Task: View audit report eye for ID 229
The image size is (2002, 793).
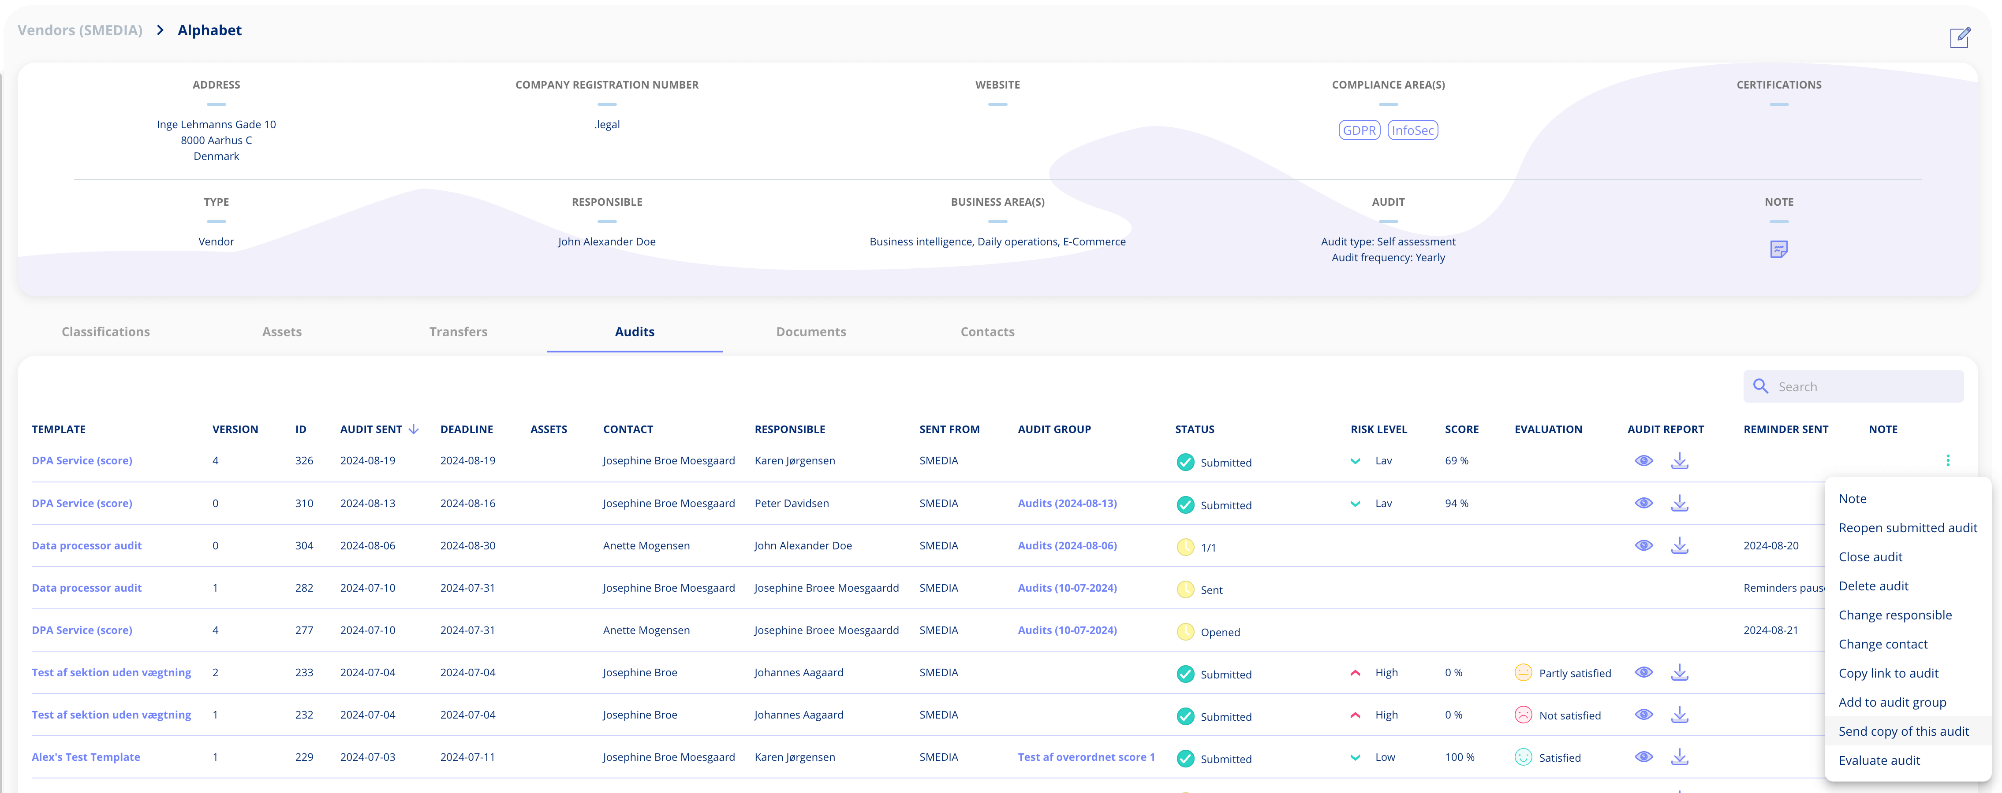Action: click(x=1644, y=757)
